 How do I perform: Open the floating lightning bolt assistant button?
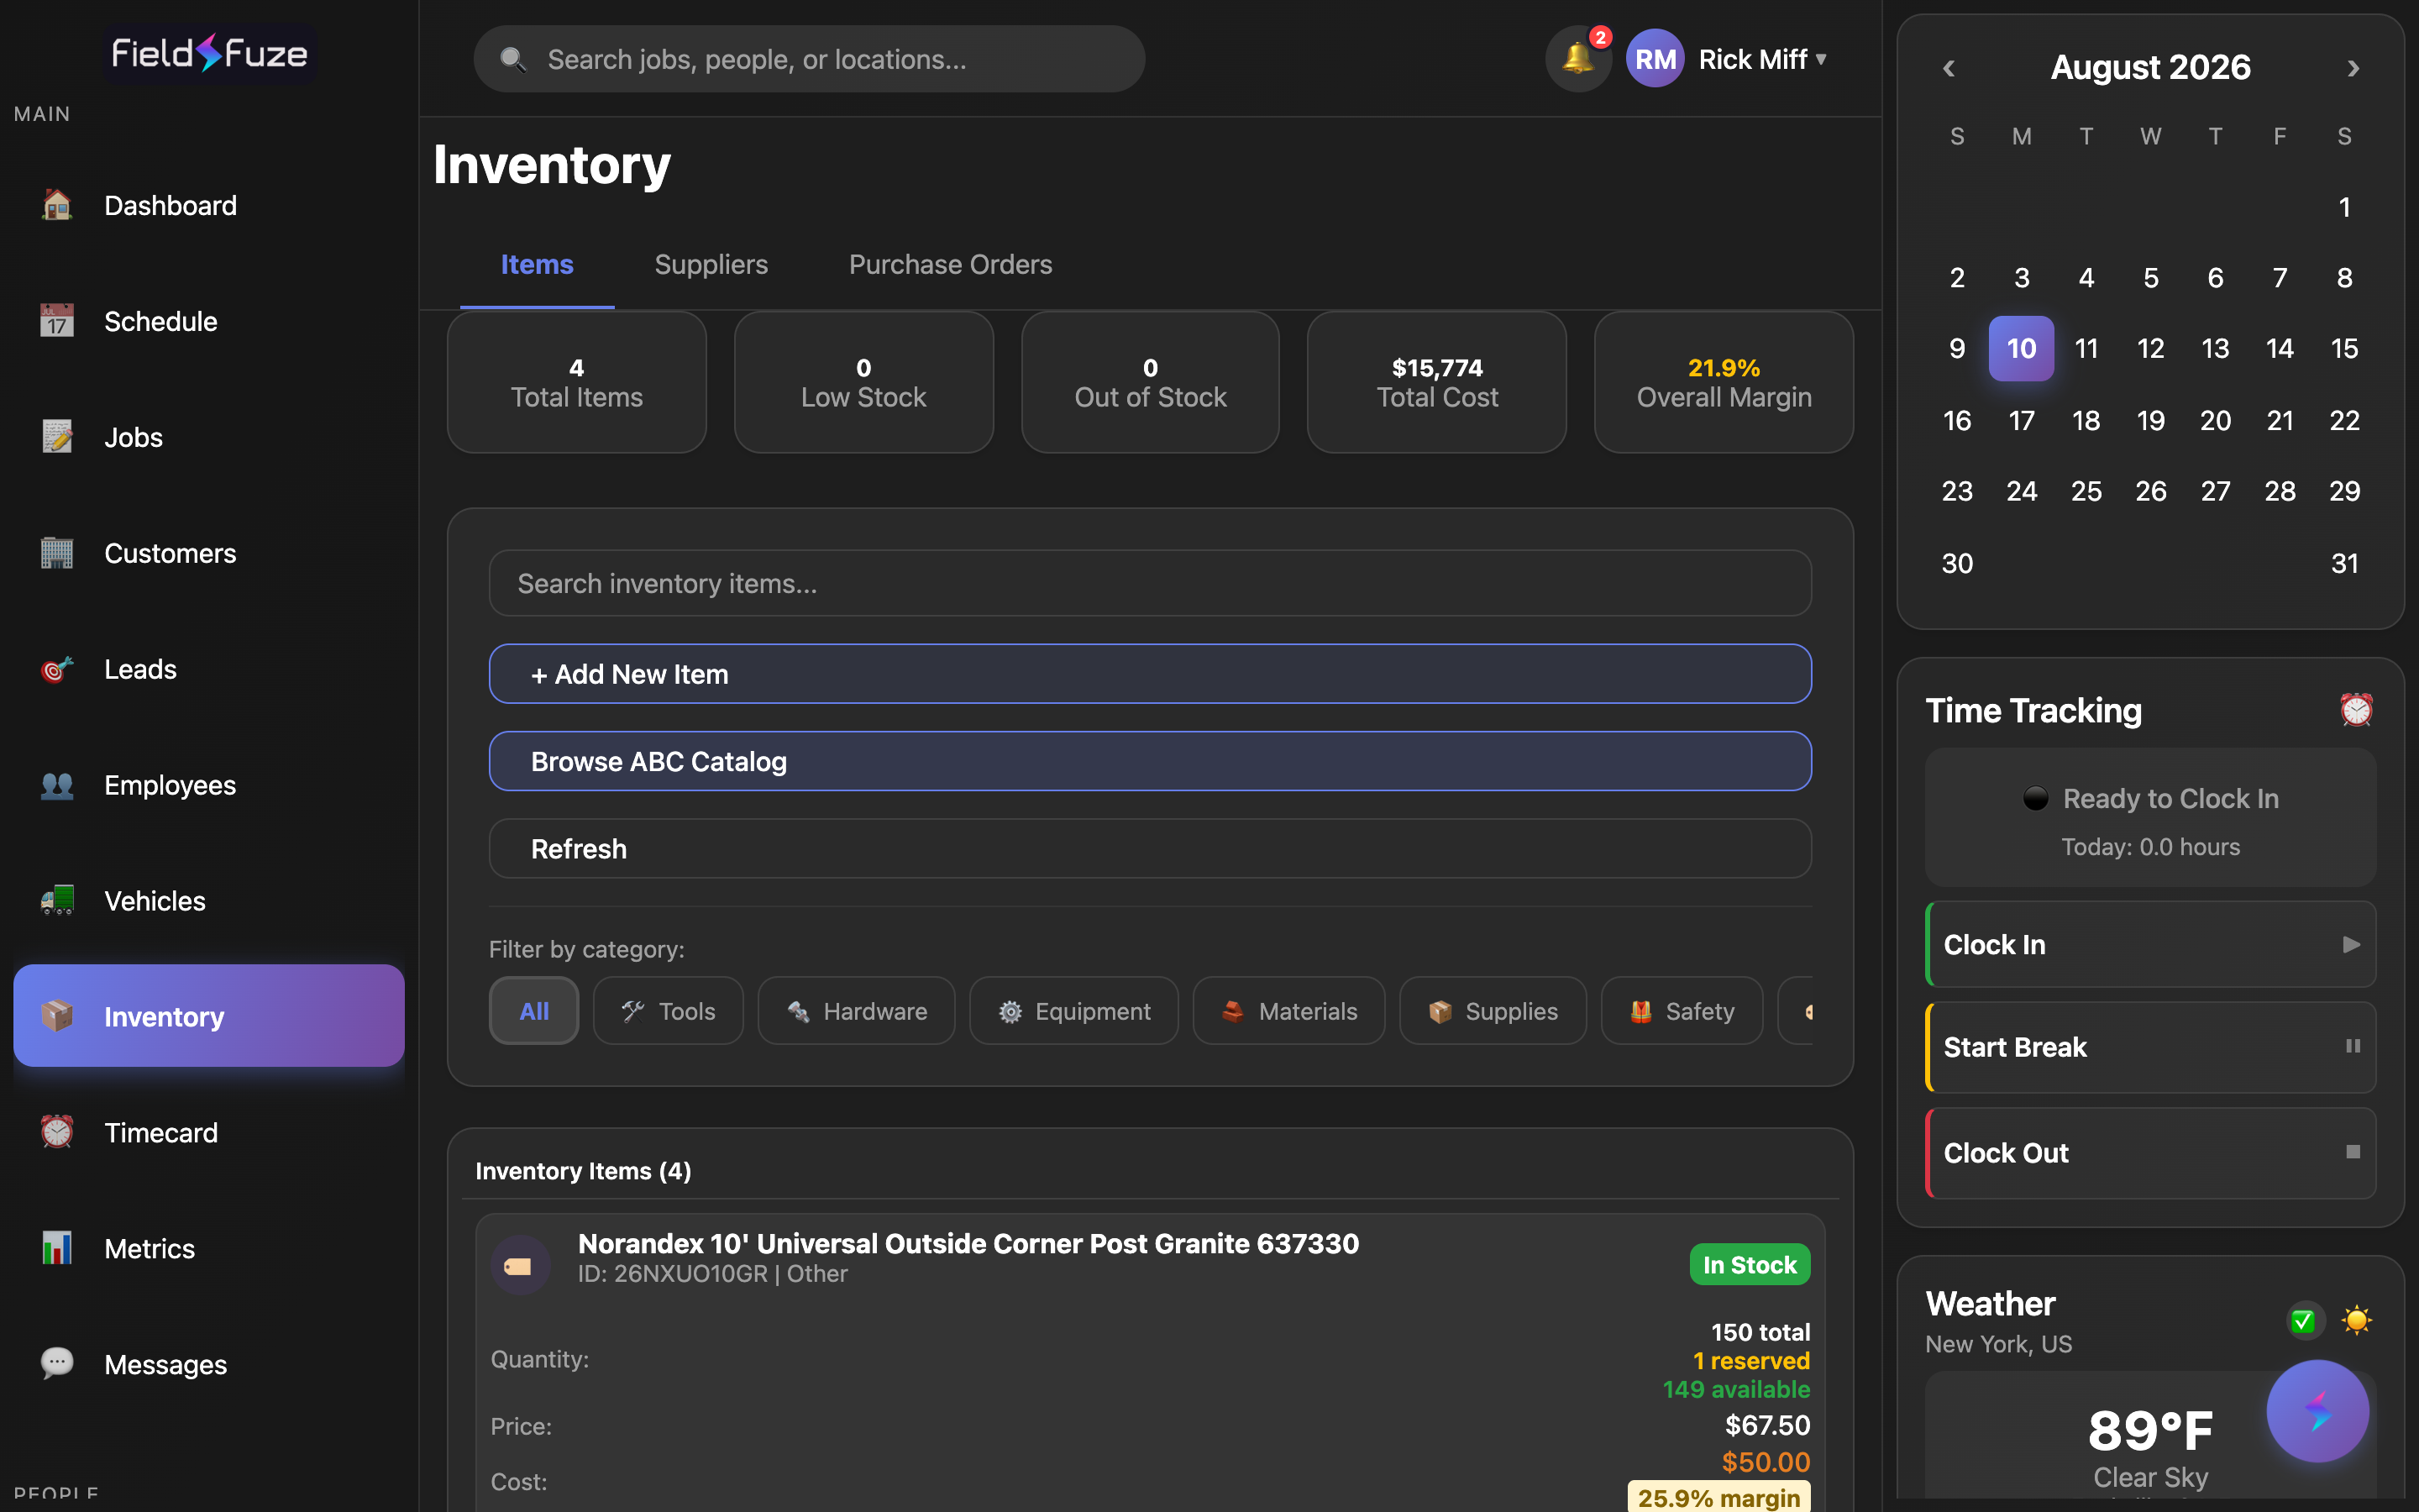[x=2317, y=1411]
